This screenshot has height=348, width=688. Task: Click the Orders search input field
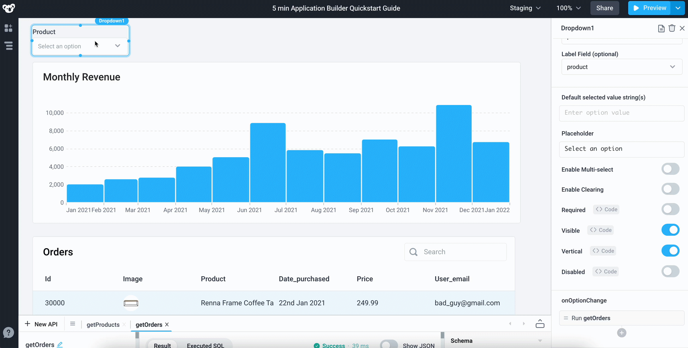point(462,252)
